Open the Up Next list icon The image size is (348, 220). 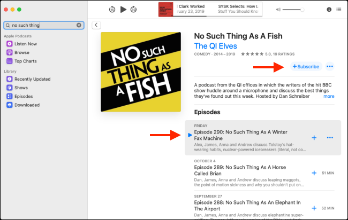pos(339,9)
